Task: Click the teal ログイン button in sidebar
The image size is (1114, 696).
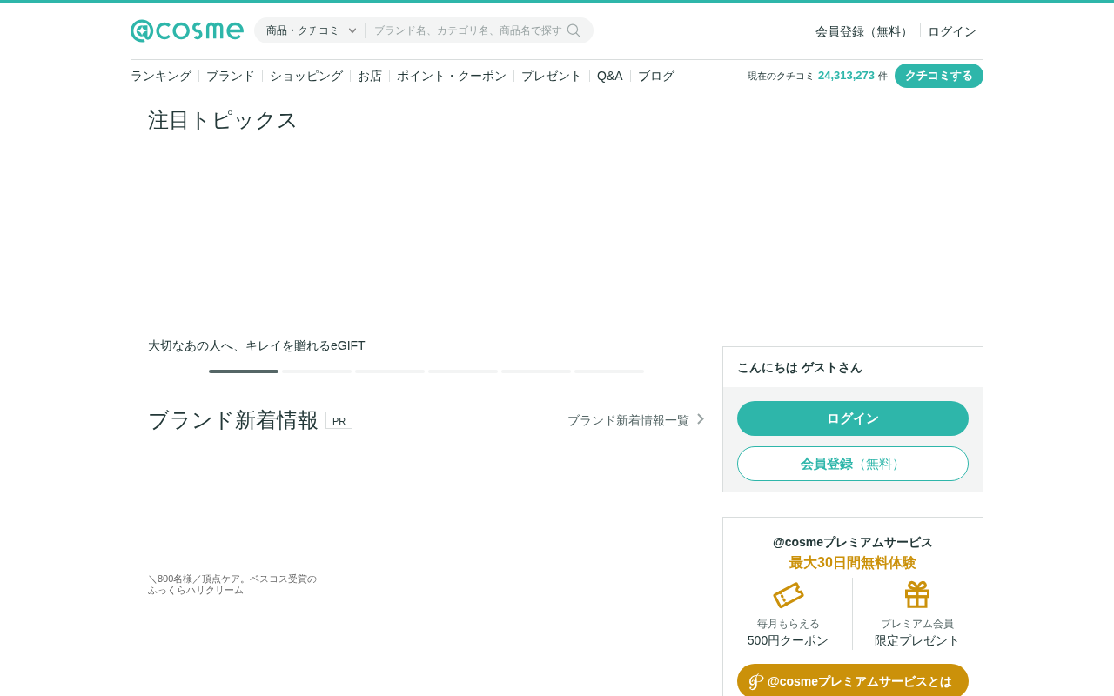Action: point(853,418)
